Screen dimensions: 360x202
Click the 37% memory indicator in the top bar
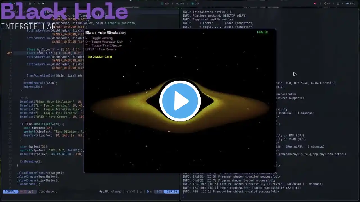pyautogui.click(x=165, y=4)
